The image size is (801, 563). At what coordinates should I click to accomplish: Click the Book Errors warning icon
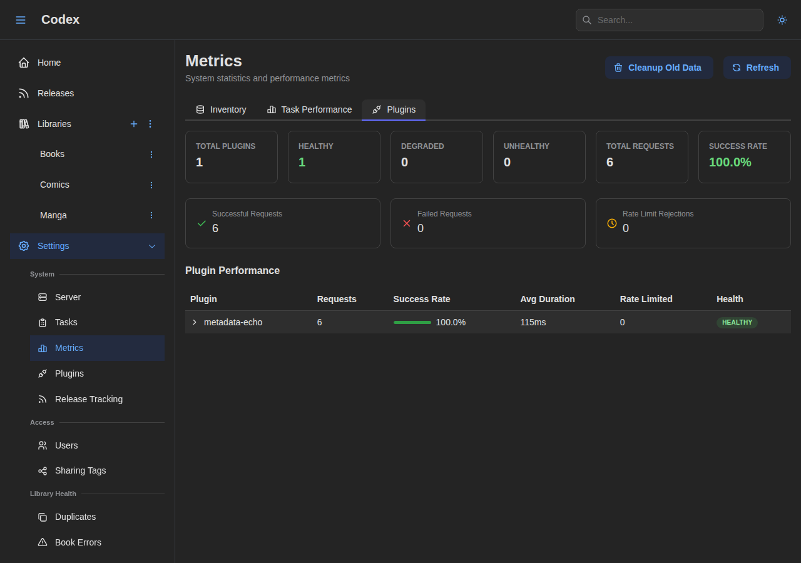click(x=43, y=542)
